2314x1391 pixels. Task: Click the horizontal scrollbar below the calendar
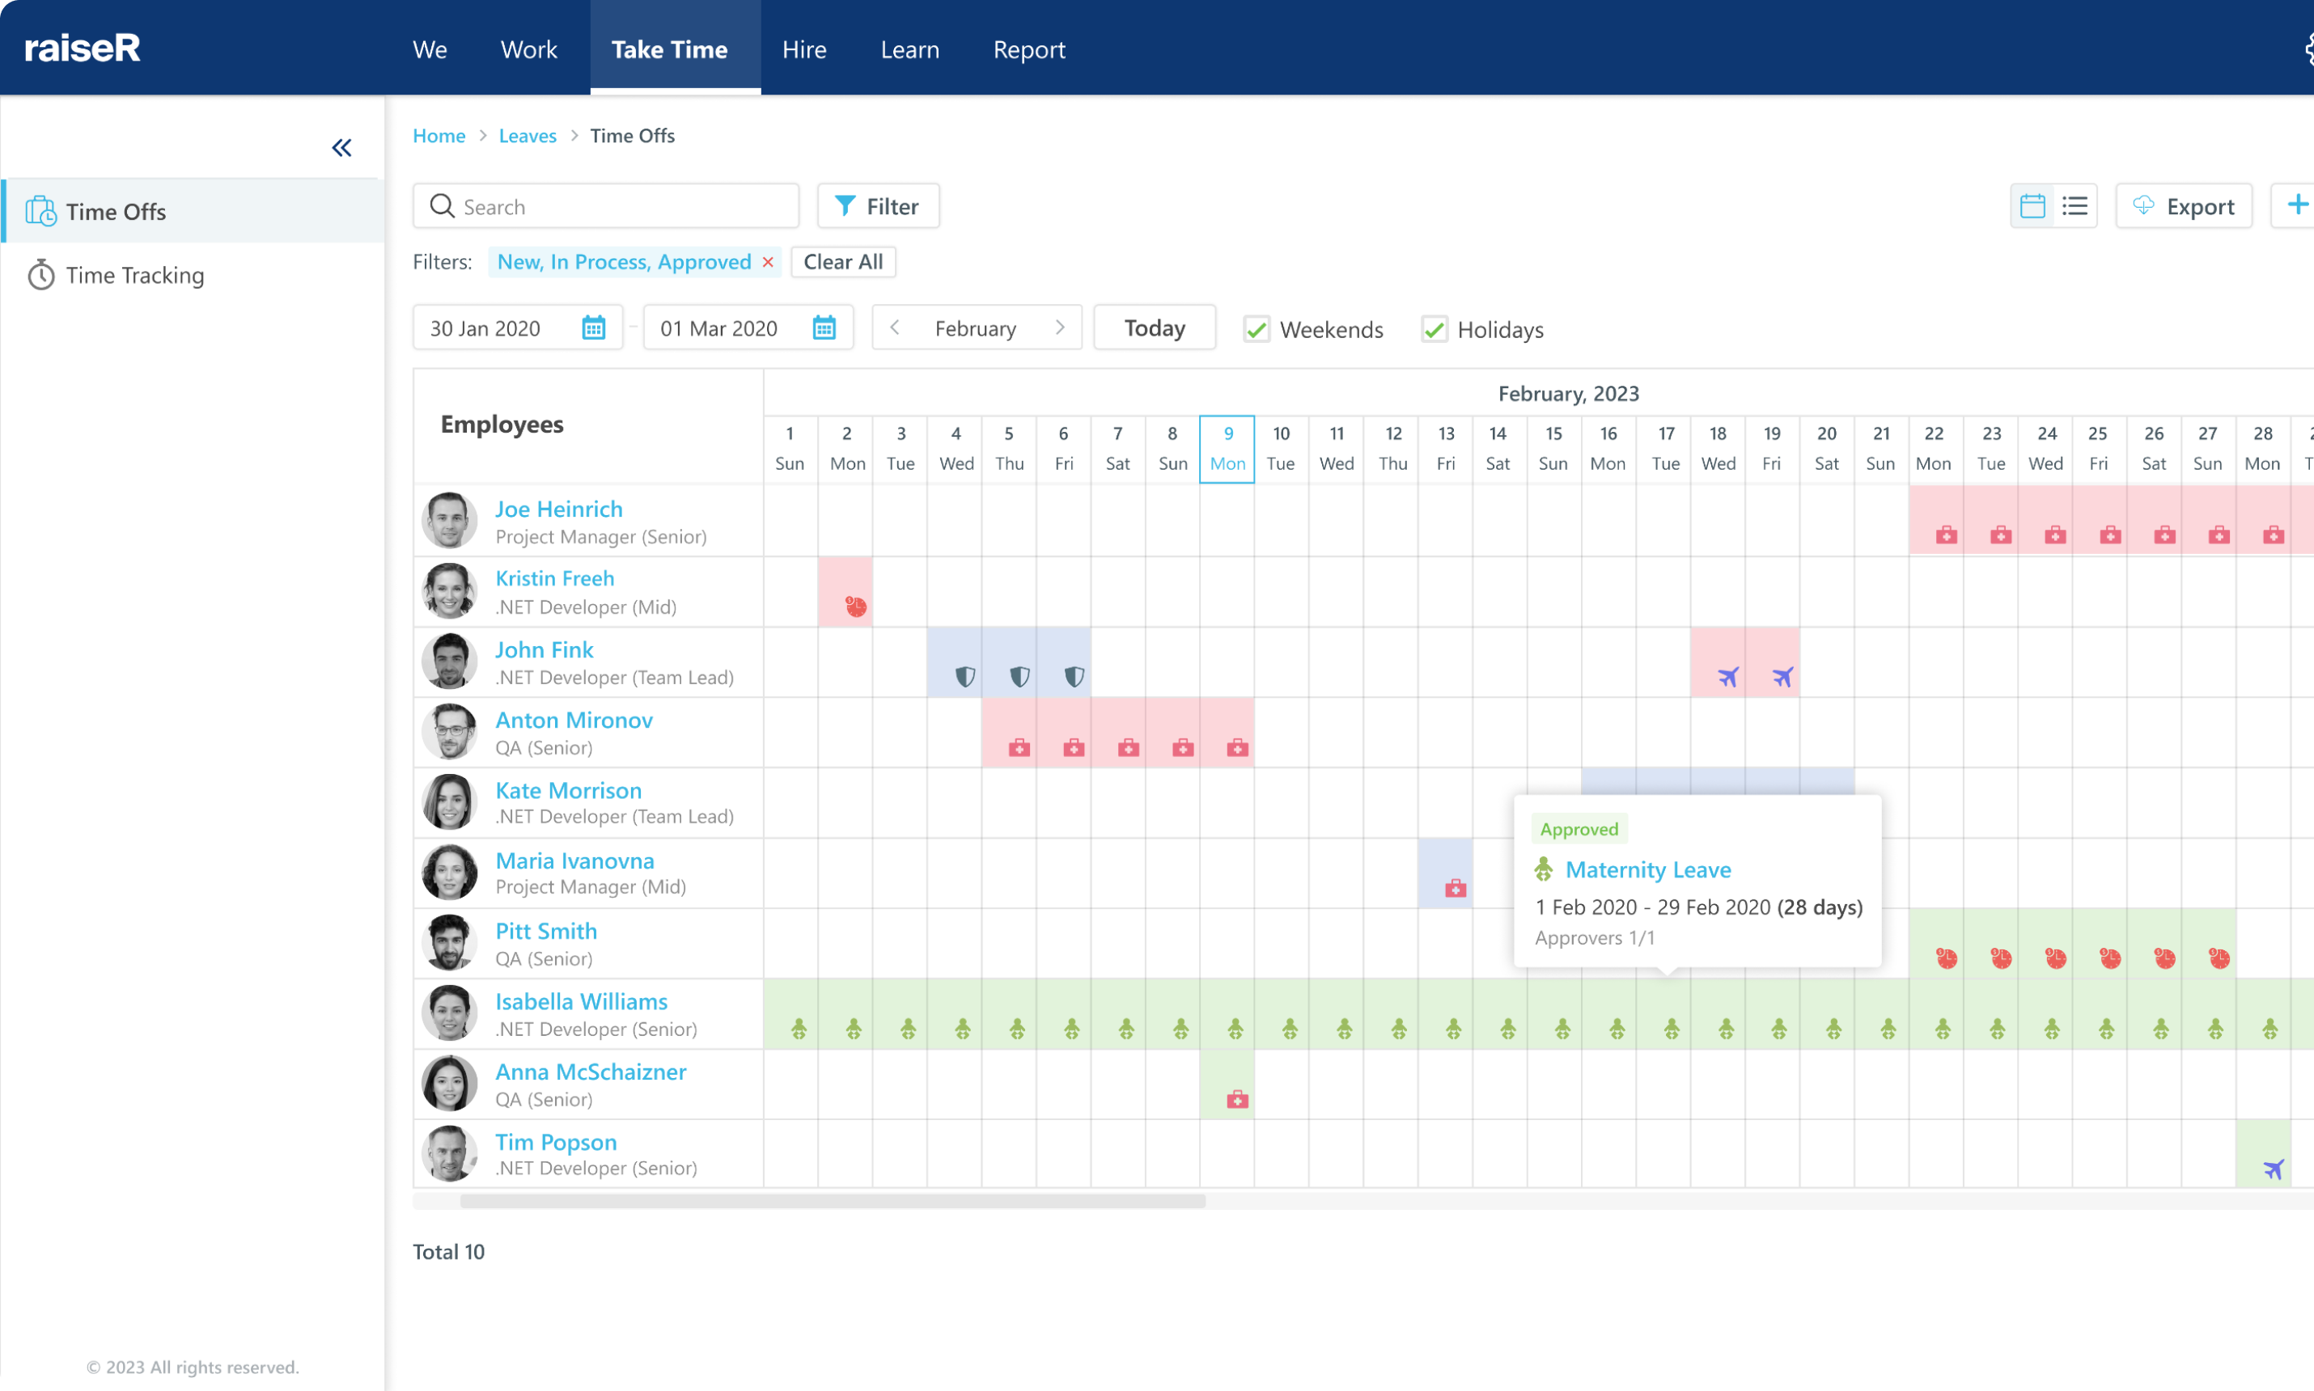[x=831, y=1201]
